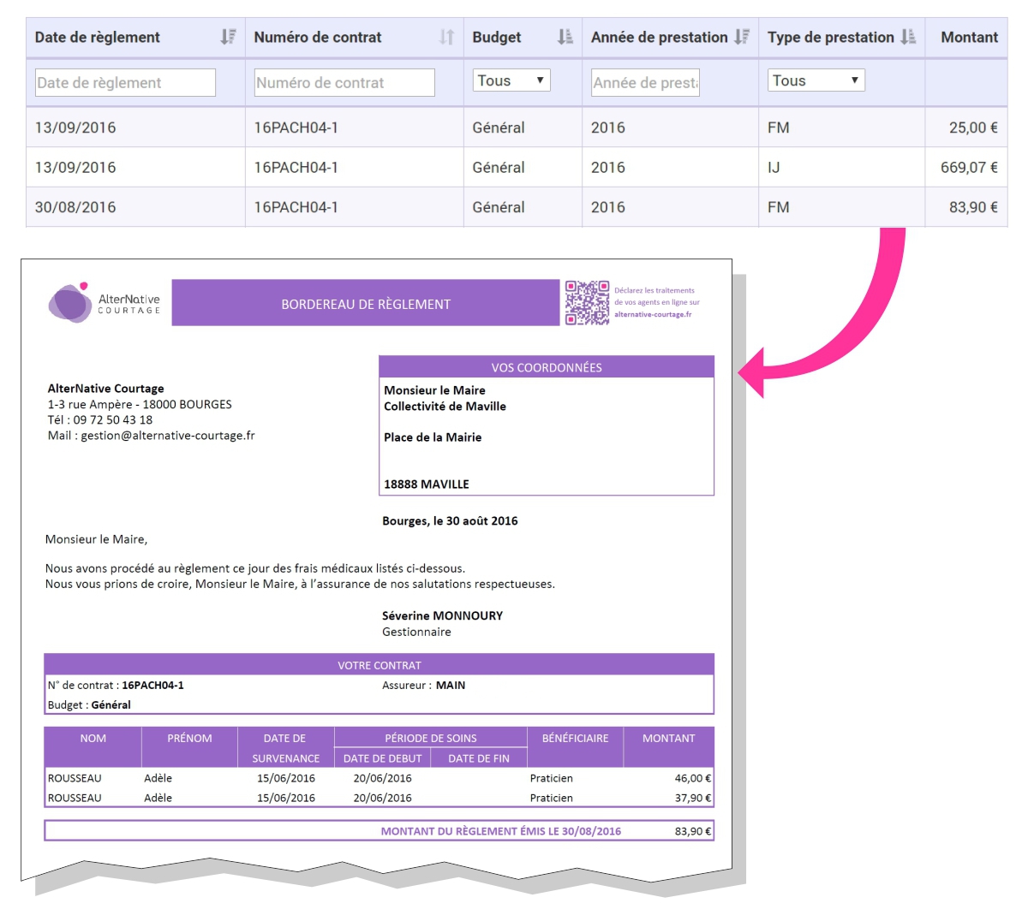This screenshot has height=921, width=1028.
Task: Click the alternative-courtage.fr link
Action: [653, 314]
